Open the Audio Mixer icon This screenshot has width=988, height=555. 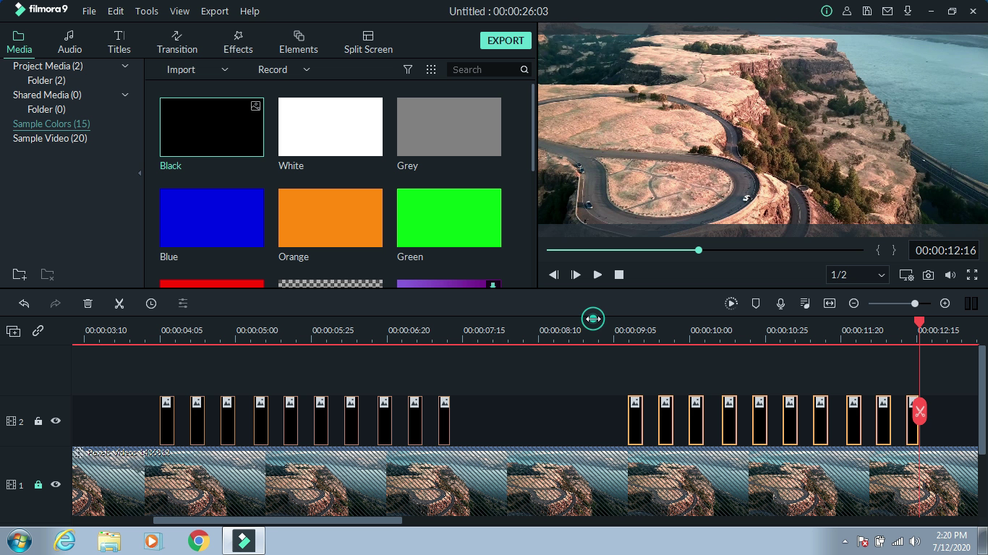[805, 304]
